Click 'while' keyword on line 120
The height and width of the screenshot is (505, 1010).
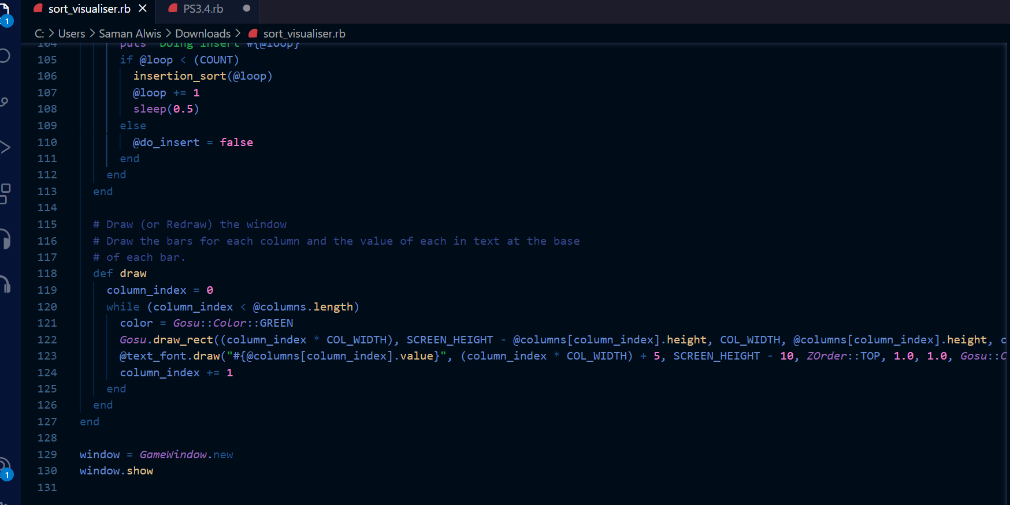[x=123, y=307]
